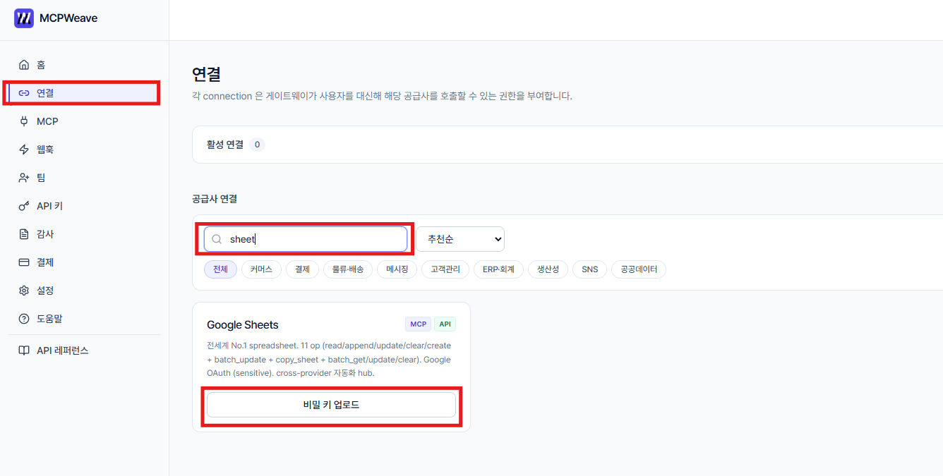Open the 웹훅 page
Screen dimensions: 943x476
point(84,149)
